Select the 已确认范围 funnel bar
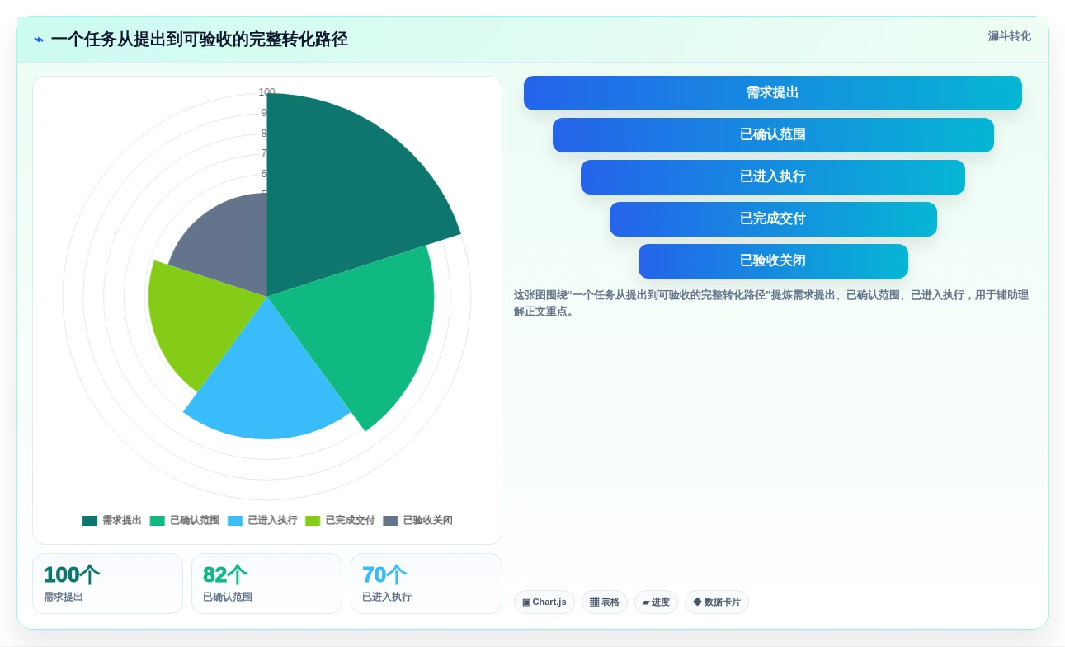Screen dimensions: 1065x647 pyautogui.click(x=773, y=135)
